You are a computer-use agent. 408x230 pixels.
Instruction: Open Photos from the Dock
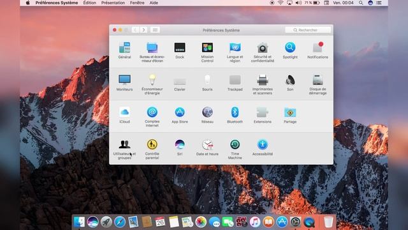(201, 222)
